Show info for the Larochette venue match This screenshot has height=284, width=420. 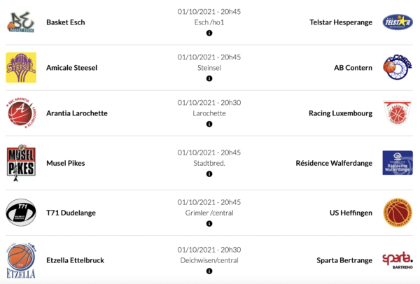coord(209,125)
